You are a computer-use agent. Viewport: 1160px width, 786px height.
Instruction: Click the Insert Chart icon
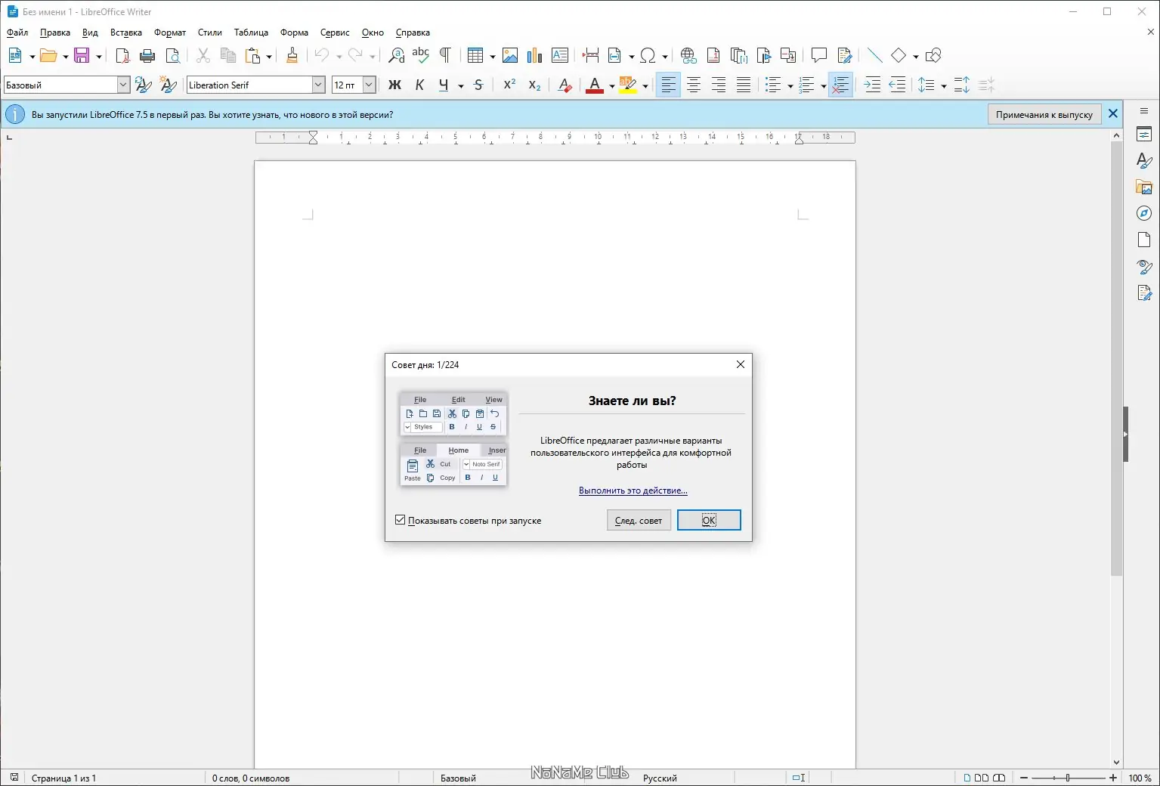coord(534,56)
